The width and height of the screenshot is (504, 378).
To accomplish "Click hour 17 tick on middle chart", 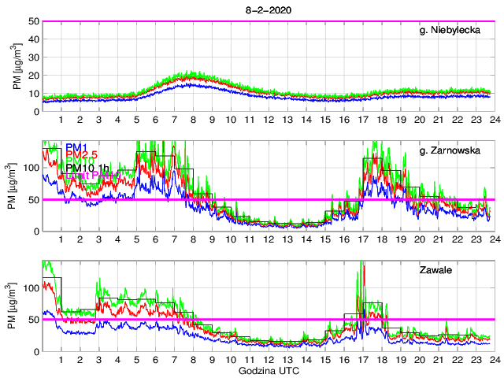I will 362,239.
